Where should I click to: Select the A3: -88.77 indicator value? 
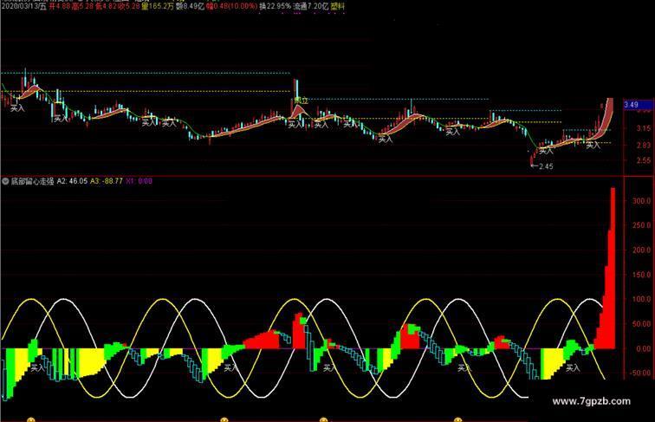(x=107, y=181)
